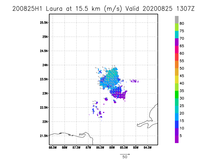Click the pink colorbar segment between 60 and 65
The height and width of the screenshot is (159, 207).
177,50
